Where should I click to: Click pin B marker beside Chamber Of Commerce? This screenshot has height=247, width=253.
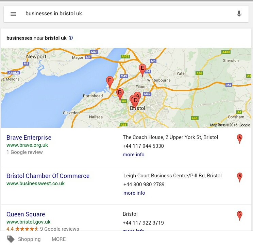[x=240, y=177]
